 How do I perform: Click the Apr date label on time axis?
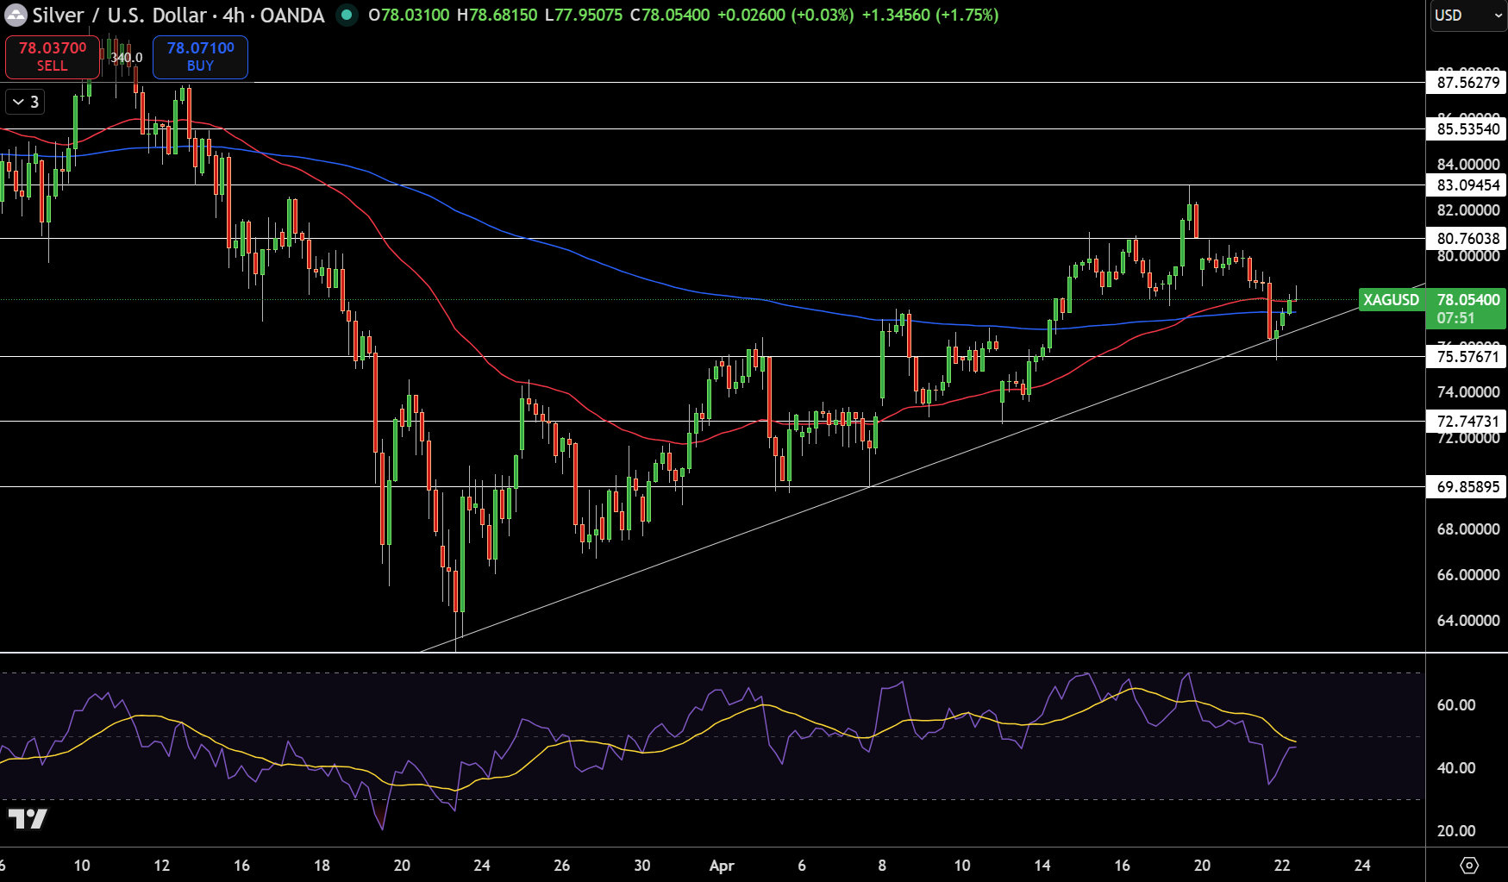tap(722, 866)
